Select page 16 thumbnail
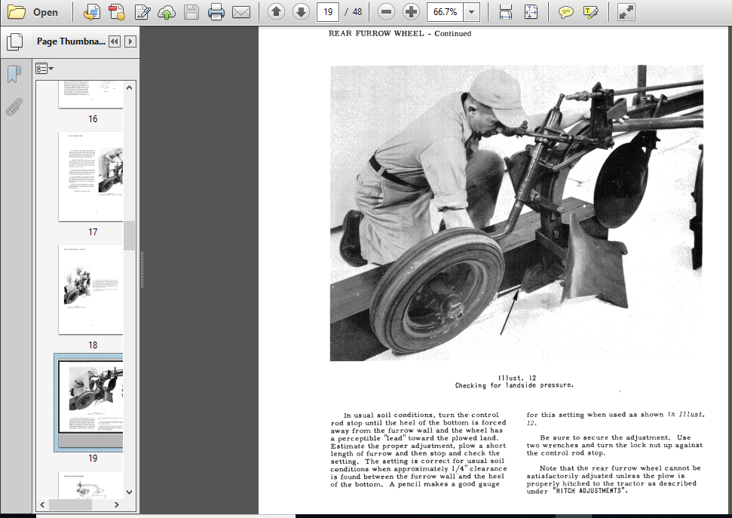The image size is (732, 518). (x=90, y=94)
